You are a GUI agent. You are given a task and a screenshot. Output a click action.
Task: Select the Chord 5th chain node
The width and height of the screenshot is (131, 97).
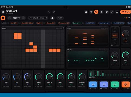click(27, 23)
